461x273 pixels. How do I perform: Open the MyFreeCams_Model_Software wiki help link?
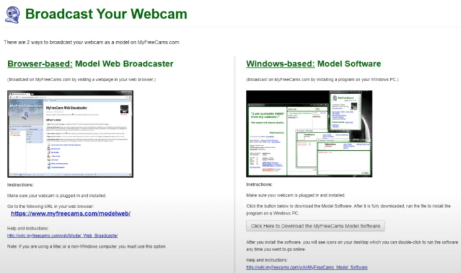307,268
